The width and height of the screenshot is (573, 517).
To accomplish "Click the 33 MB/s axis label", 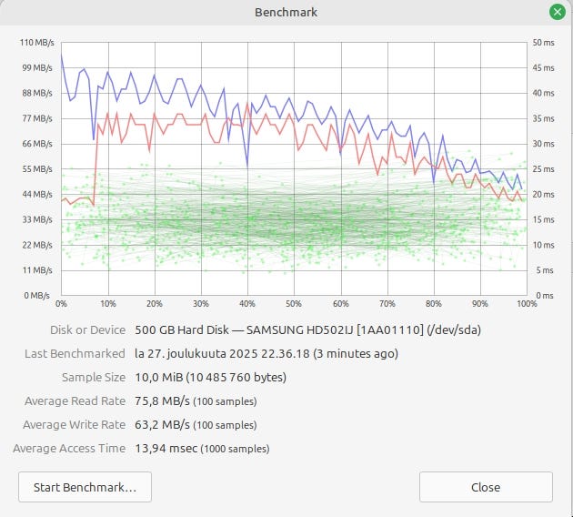I will [x=37, y=219].
